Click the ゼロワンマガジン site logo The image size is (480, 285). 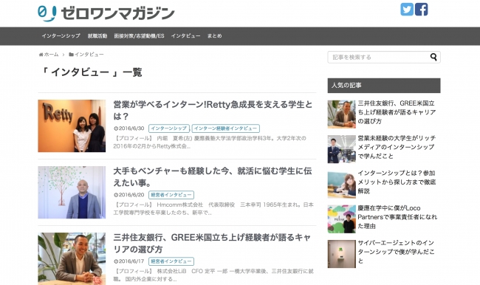[106, 13]
